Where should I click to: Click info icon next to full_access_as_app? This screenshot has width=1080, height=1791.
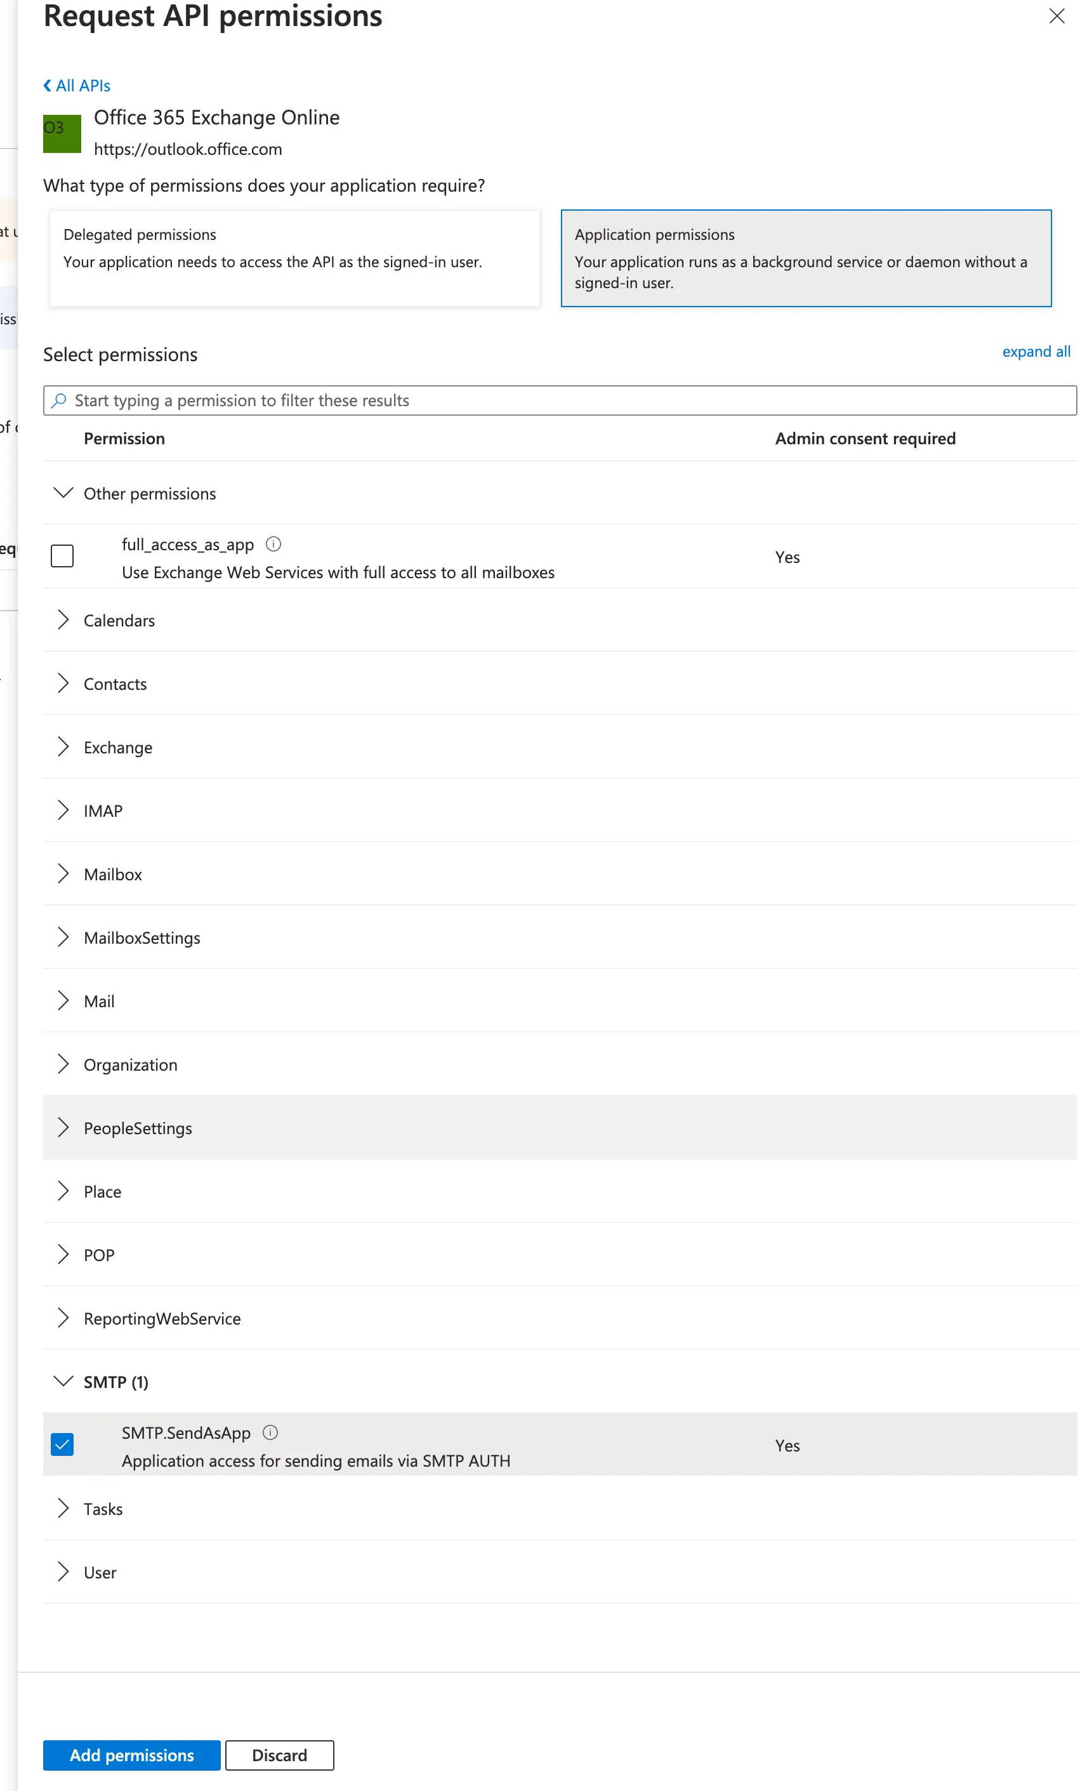273,544
